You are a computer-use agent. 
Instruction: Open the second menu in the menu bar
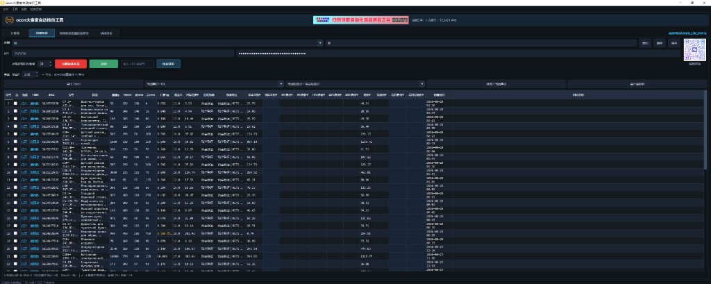coord(15,8)
